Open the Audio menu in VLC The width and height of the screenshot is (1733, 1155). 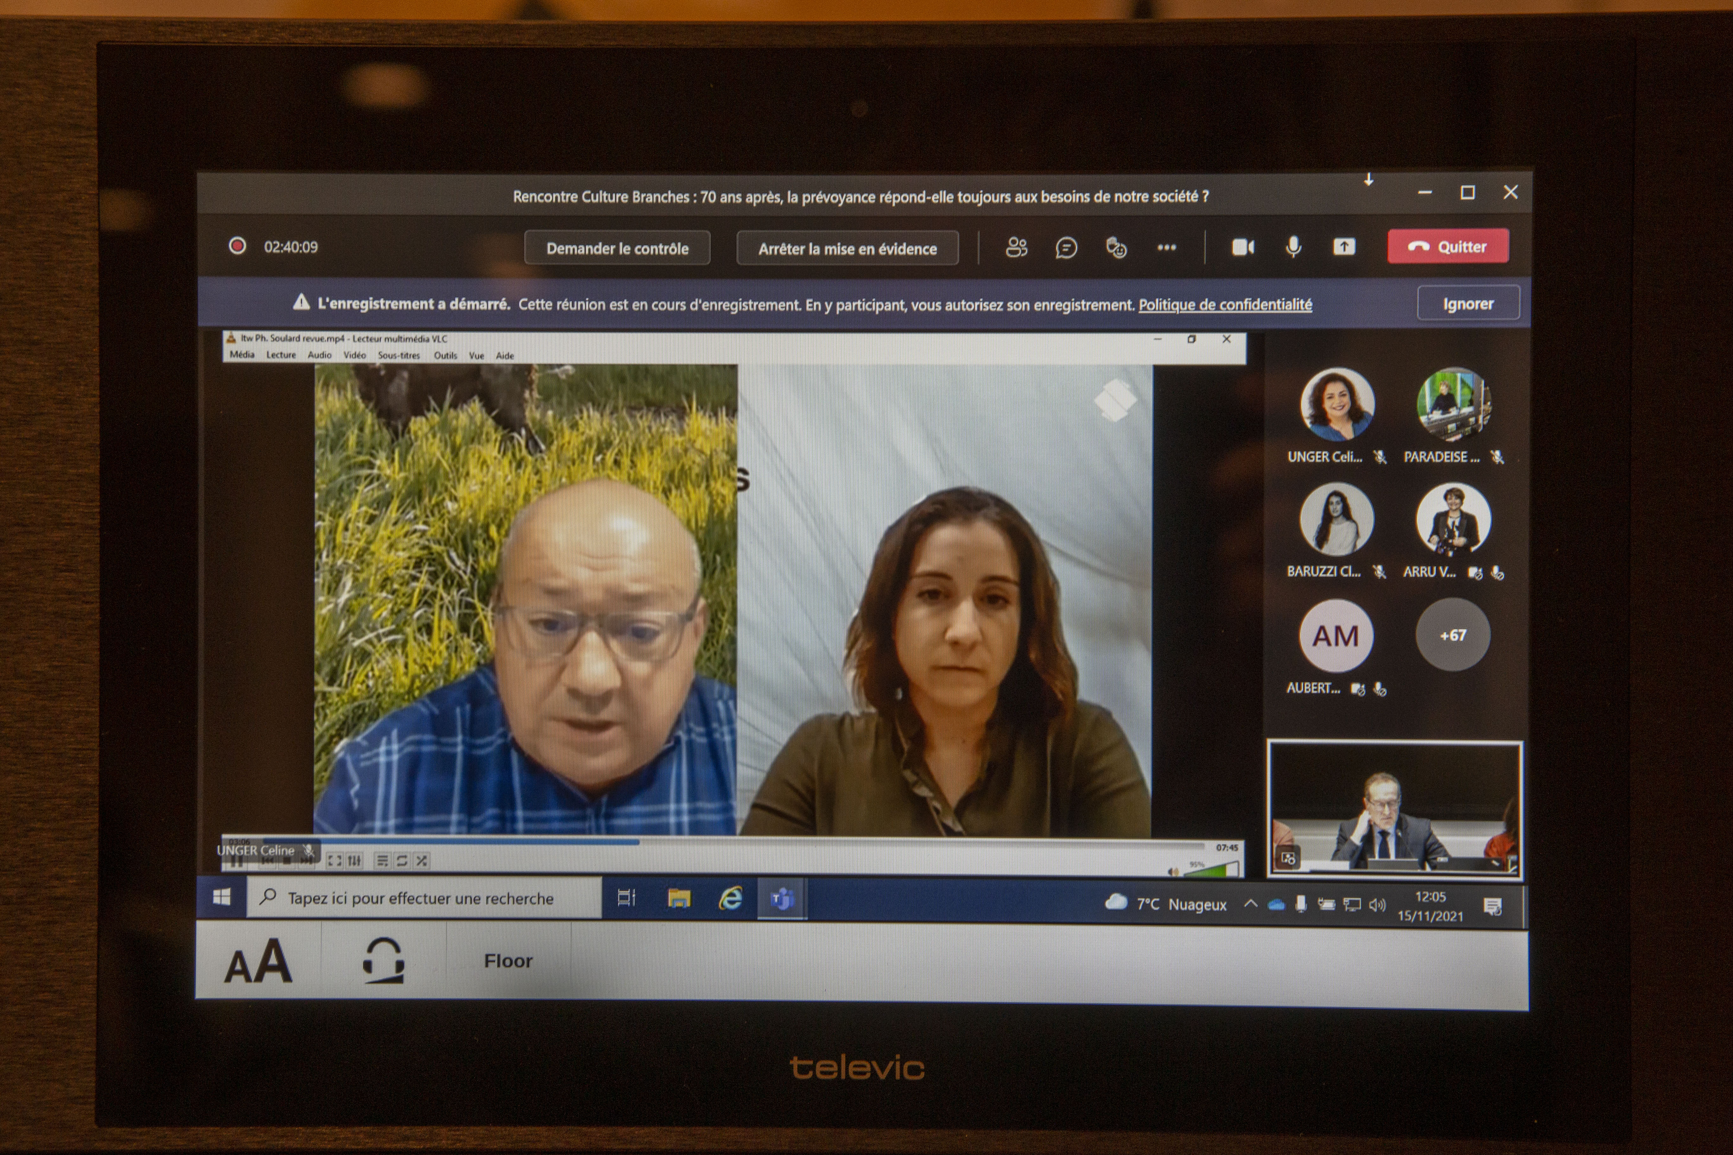320,355
